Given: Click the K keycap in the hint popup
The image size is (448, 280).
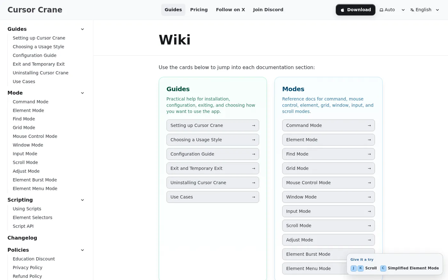Looking at the screenshot, I should tap(361, 268).
